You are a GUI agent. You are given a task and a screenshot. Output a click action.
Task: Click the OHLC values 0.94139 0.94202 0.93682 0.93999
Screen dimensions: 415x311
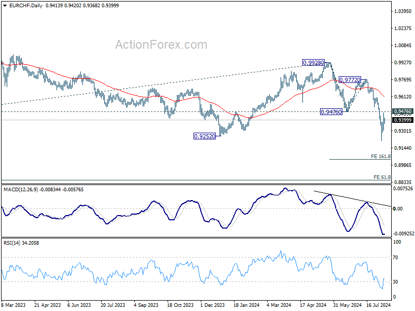(82, 6)
